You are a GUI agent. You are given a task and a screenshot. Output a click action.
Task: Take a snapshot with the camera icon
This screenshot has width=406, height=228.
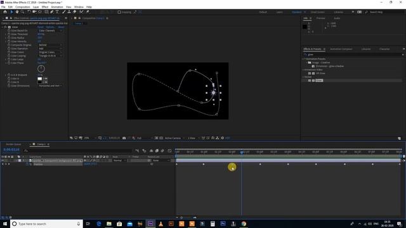click(x=124, y=138)
